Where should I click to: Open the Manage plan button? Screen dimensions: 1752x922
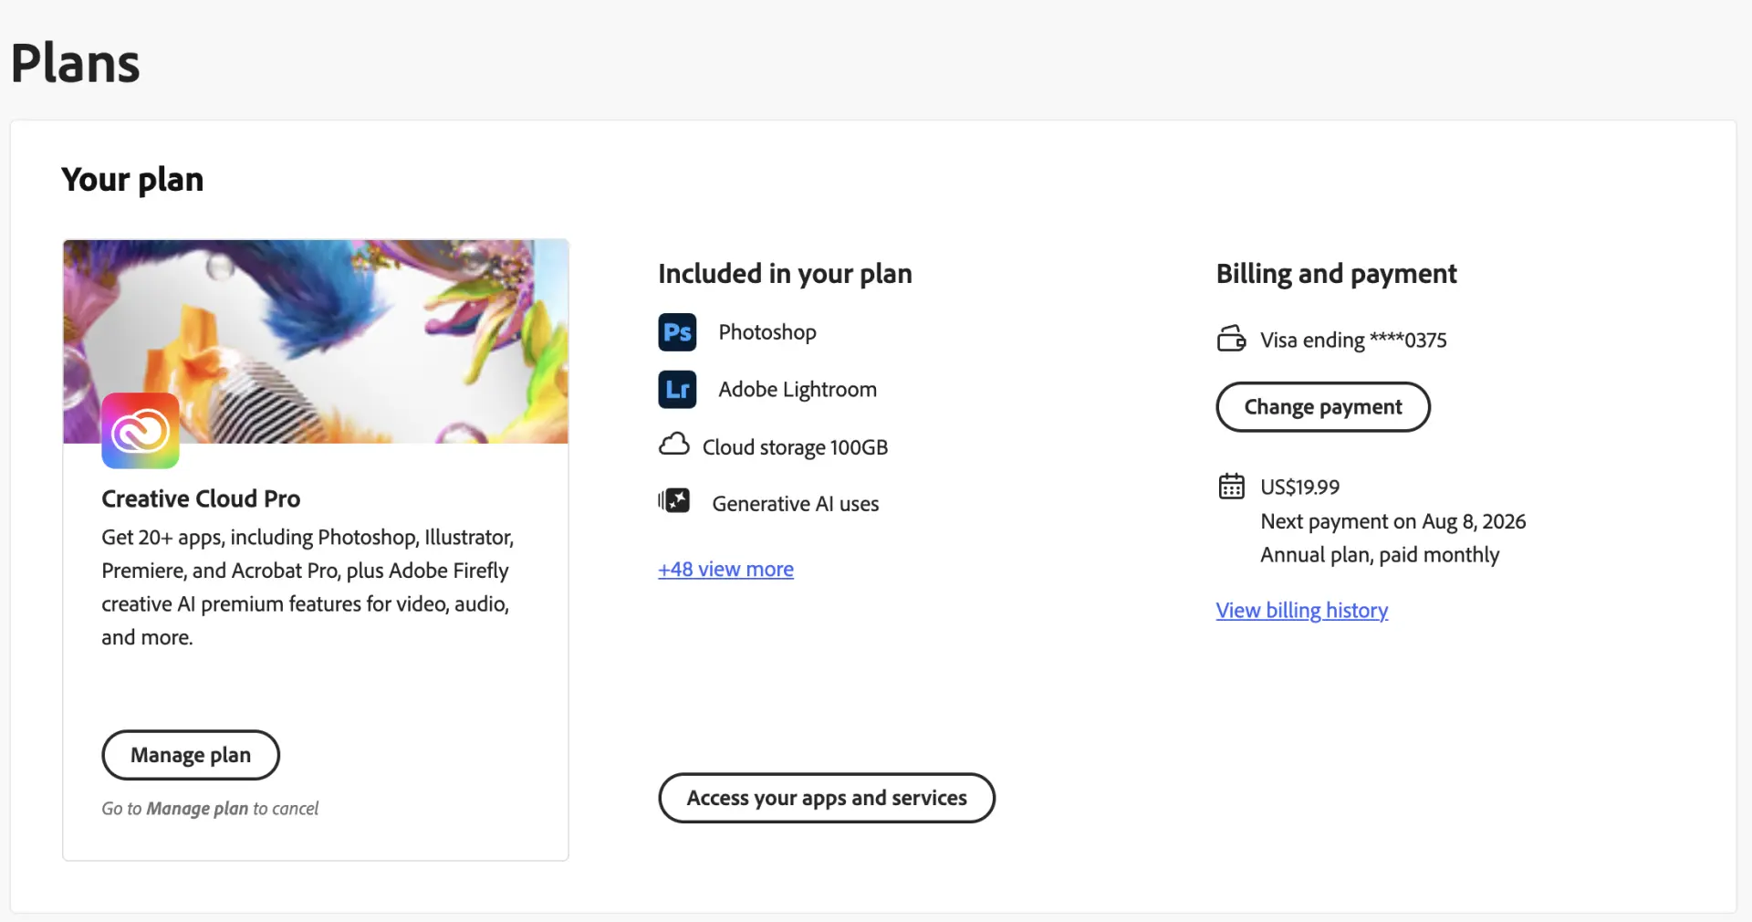pos(191,755)
